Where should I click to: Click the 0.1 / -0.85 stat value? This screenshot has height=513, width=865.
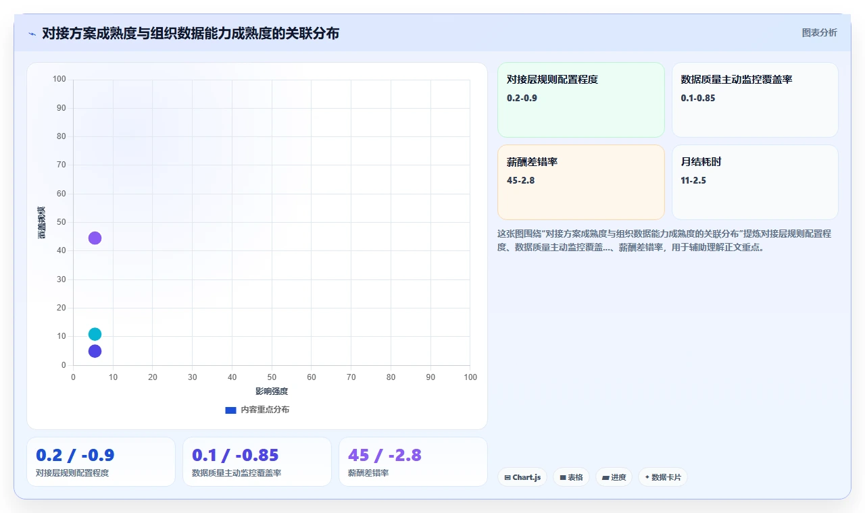pyautogui.click(x=235, y=456)
